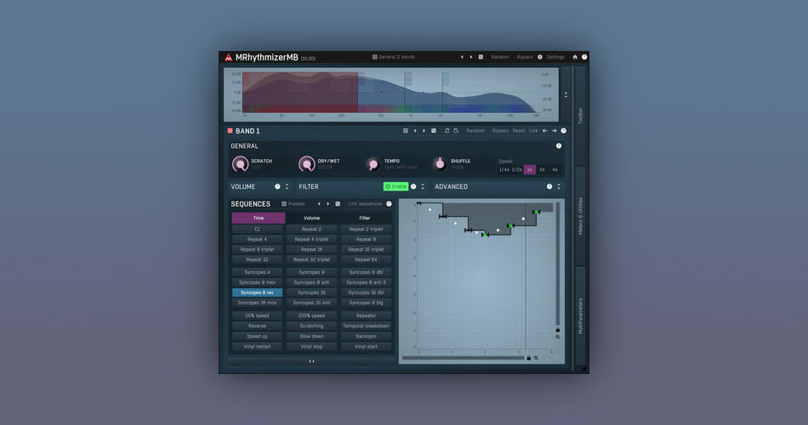Open the MultiParameters side tab
Viewport: 808px width, 425px height.
(580, 316)
